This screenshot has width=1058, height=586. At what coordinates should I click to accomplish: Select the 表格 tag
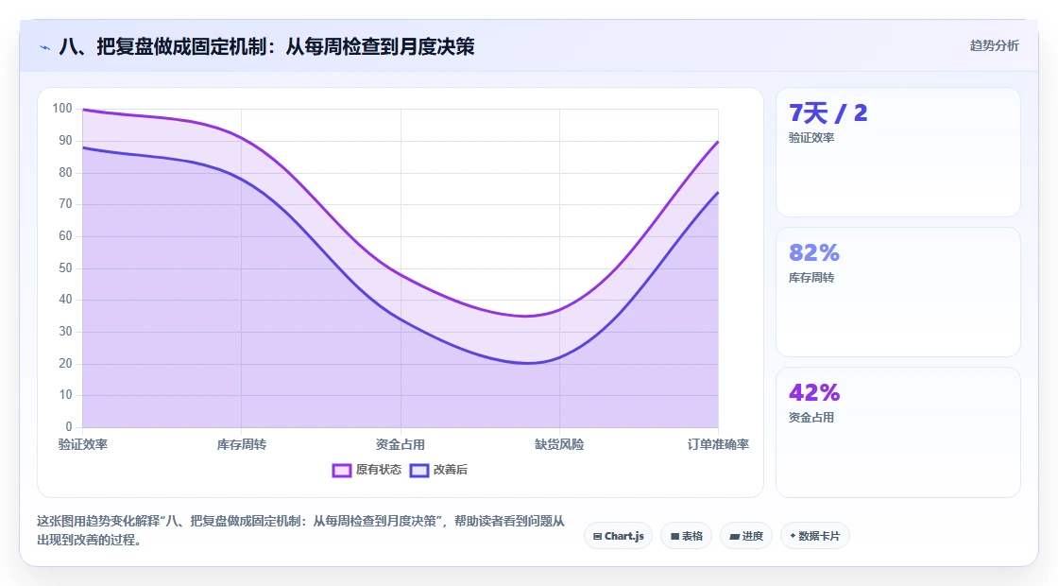(x=686, y=536)
